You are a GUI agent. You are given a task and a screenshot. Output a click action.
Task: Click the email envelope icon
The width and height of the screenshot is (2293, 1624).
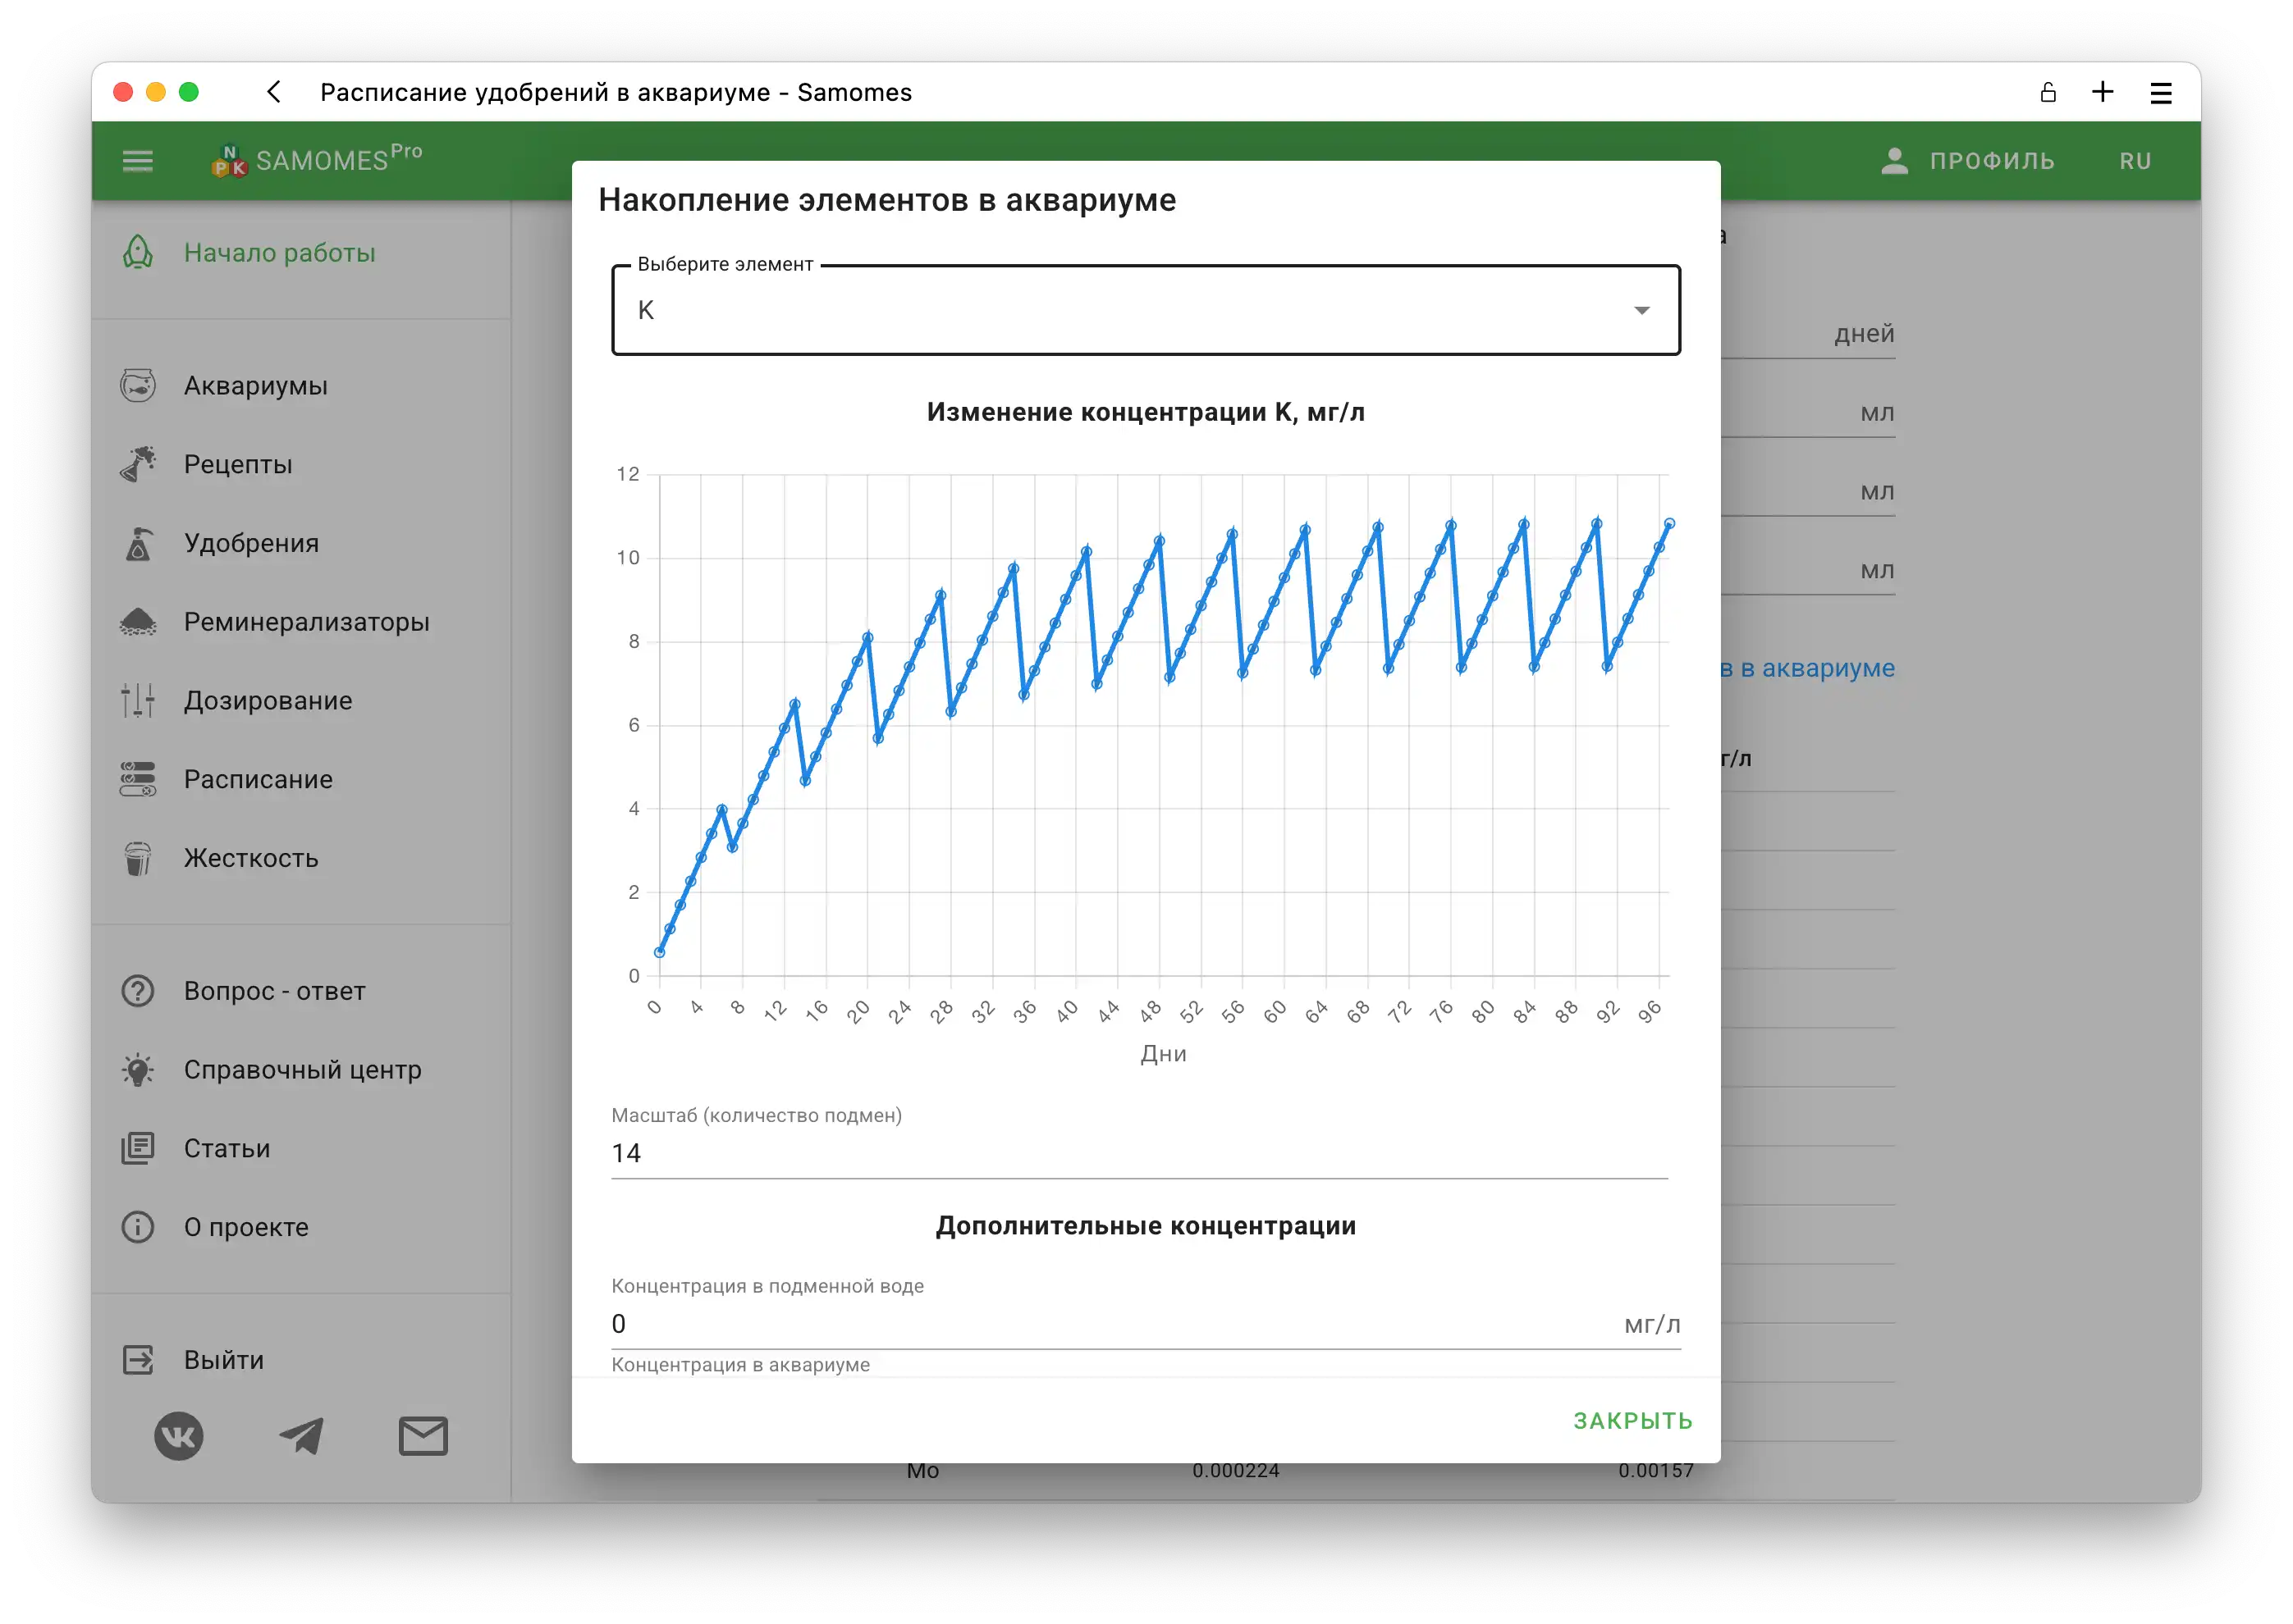click(x=423, y=1437)
